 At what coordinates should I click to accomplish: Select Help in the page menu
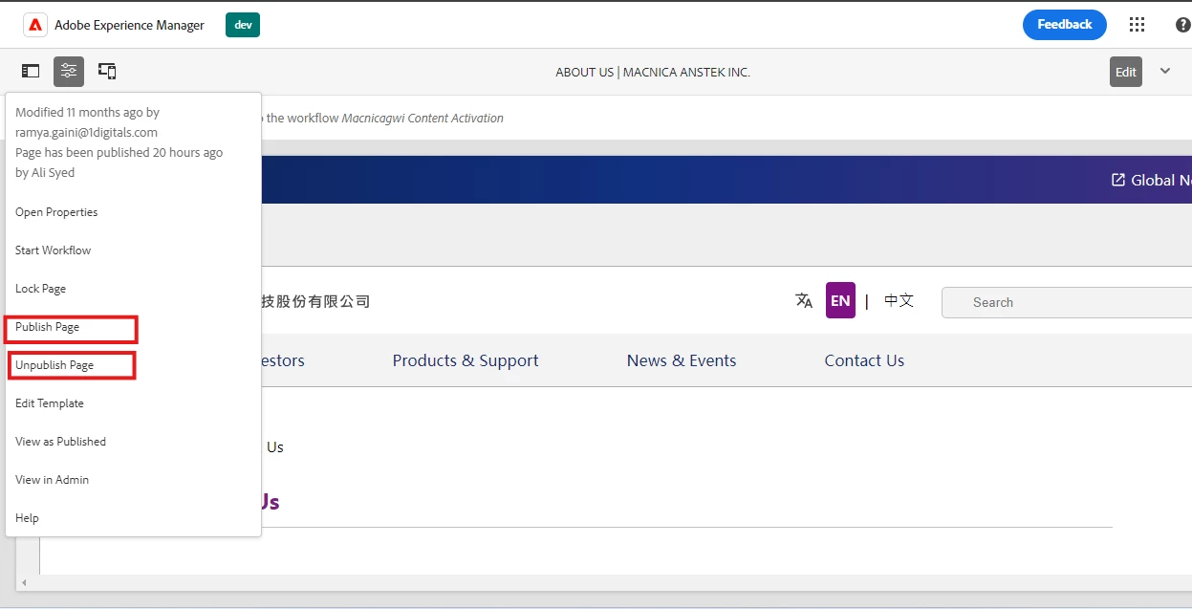[27, 518]
